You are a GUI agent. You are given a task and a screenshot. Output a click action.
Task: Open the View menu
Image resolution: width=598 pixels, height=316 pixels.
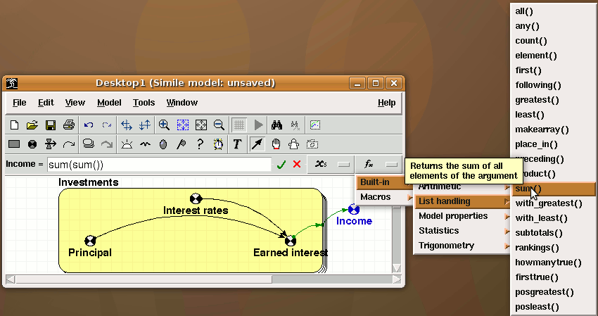75,103
